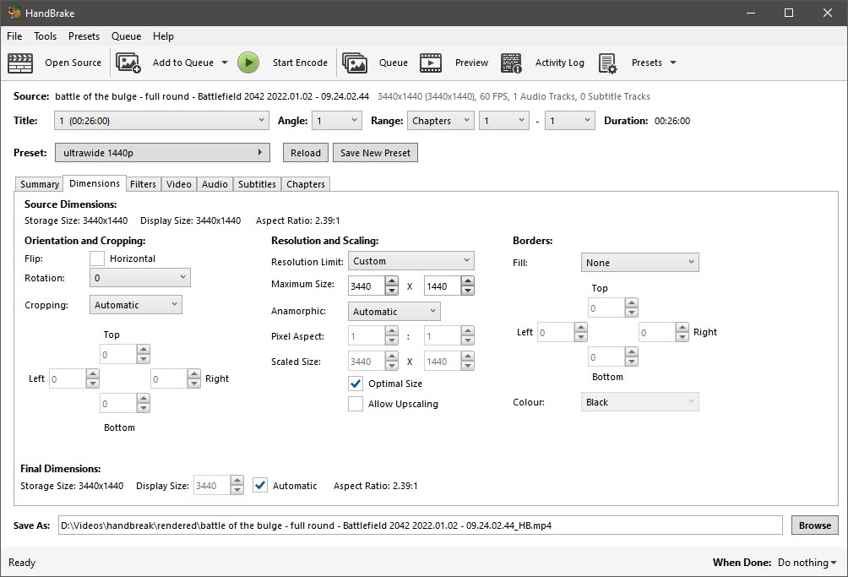
Task: Expand the Resolution Limit dropdown
Action: 411,261
